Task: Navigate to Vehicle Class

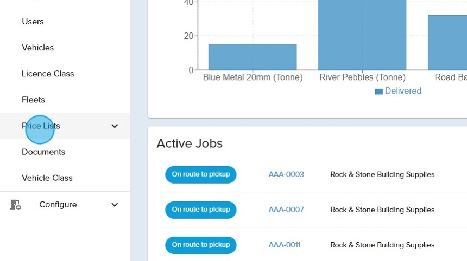Action: [x=47, y=178]
